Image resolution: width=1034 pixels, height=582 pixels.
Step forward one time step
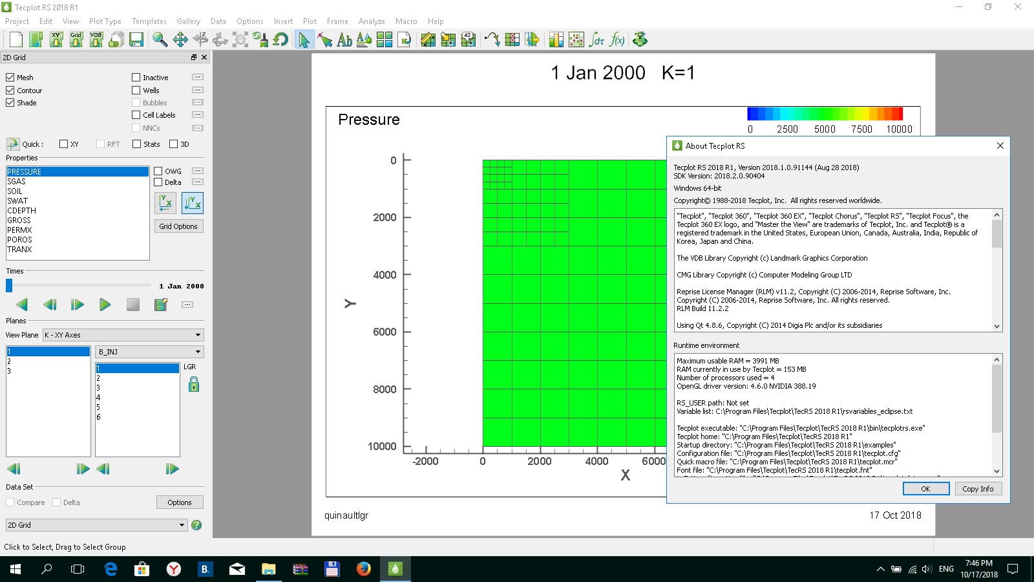77,305
